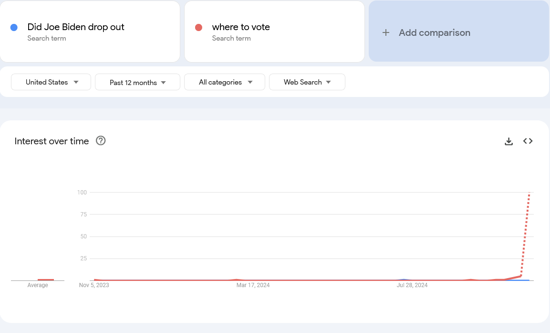Open the All categories dropdown
Viewport: 550px width, 333px height.
pyautogui.click(x=225, y=82)
